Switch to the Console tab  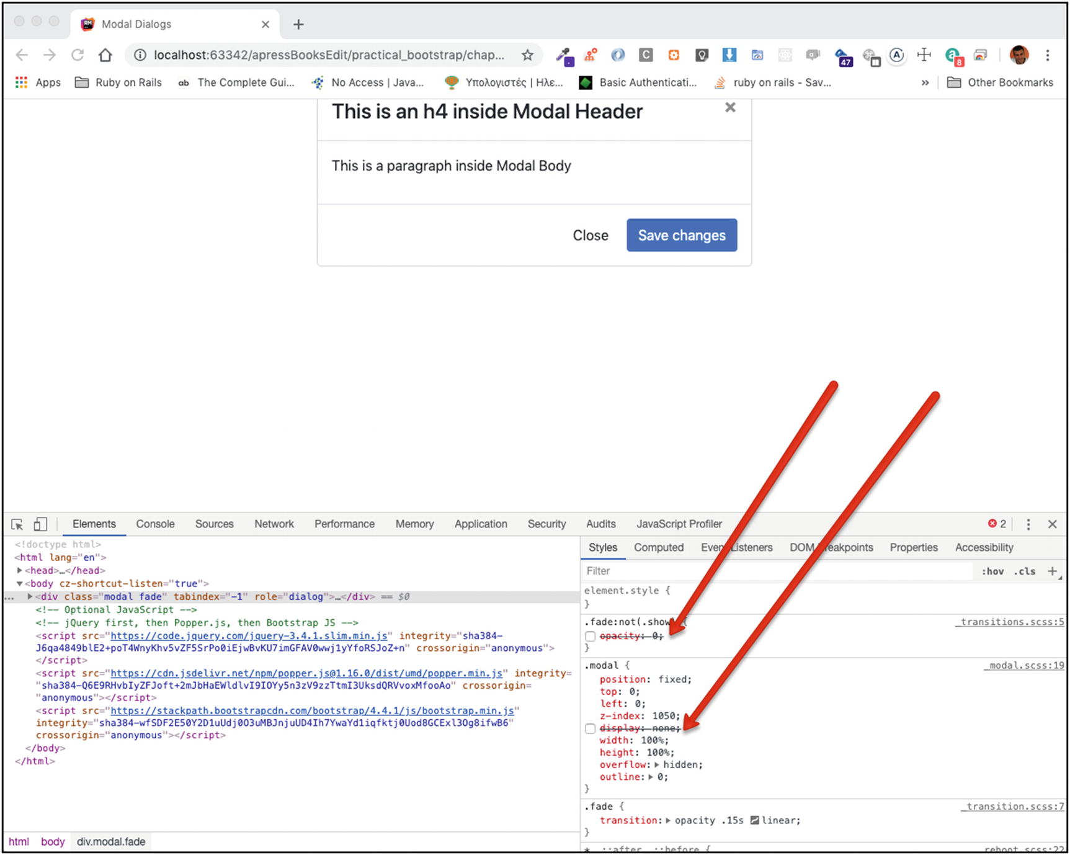(155, 524)
